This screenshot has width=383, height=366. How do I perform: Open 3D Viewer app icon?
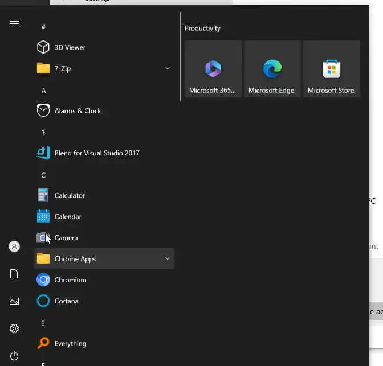(43, 47)
